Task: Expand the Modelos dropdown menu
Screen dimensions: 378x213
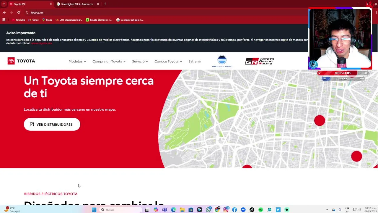Action: pos(77,61)
